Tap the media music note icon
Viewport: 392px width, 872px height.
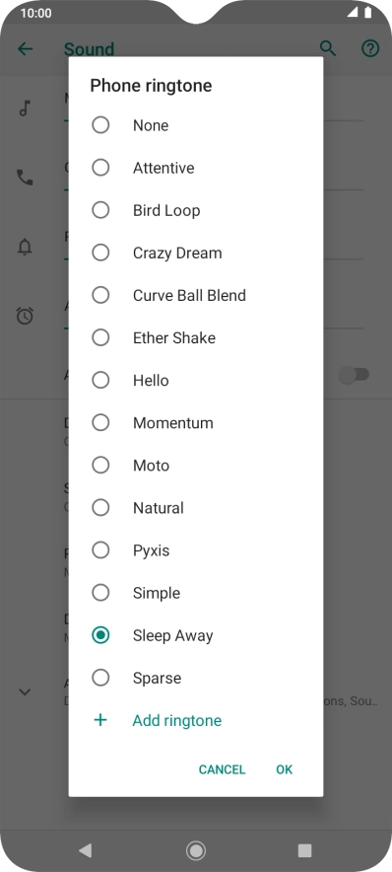tap(25, 108)
